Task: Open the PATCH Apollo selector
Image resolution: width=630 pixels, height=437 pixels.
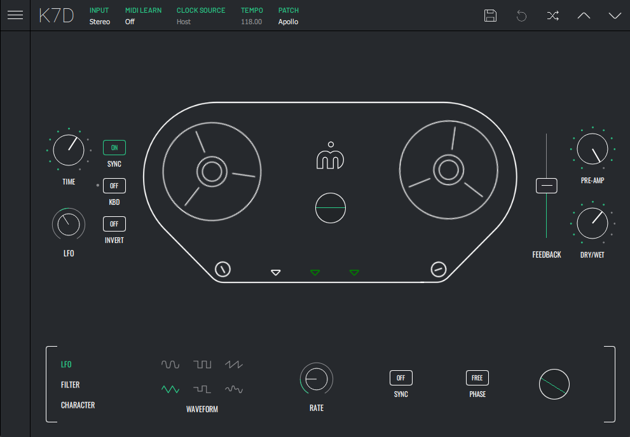Action: point(288,22)
